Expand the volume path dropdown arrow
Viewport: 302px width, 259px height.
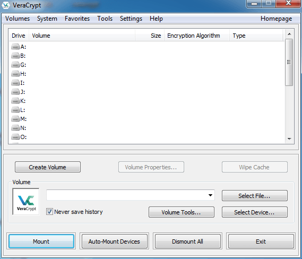click(x=210, y=195)
